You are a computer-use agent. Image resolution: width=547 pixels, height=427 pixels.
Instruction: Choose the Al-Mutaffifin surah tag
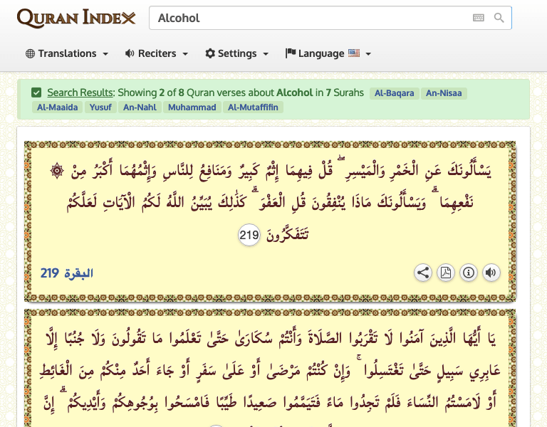tap(254, 107)
